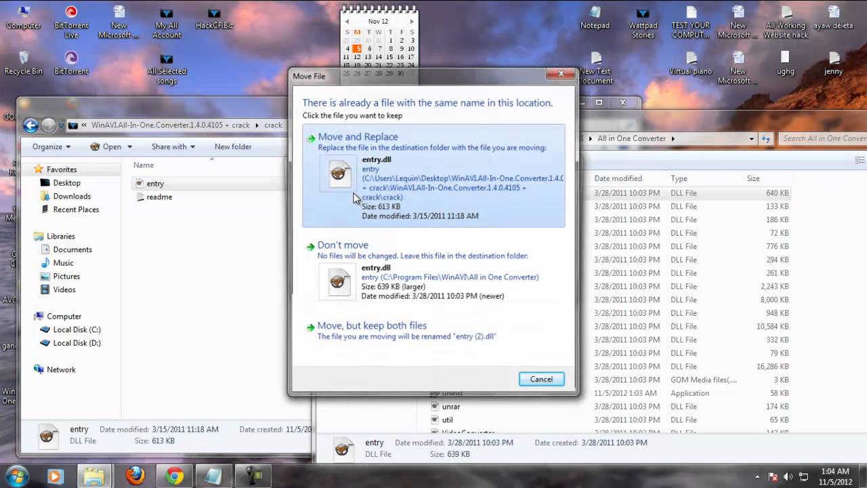Select Move, but keep both files
The width and height of the screenshot is (867, 488).
click(x=433, y=330)
